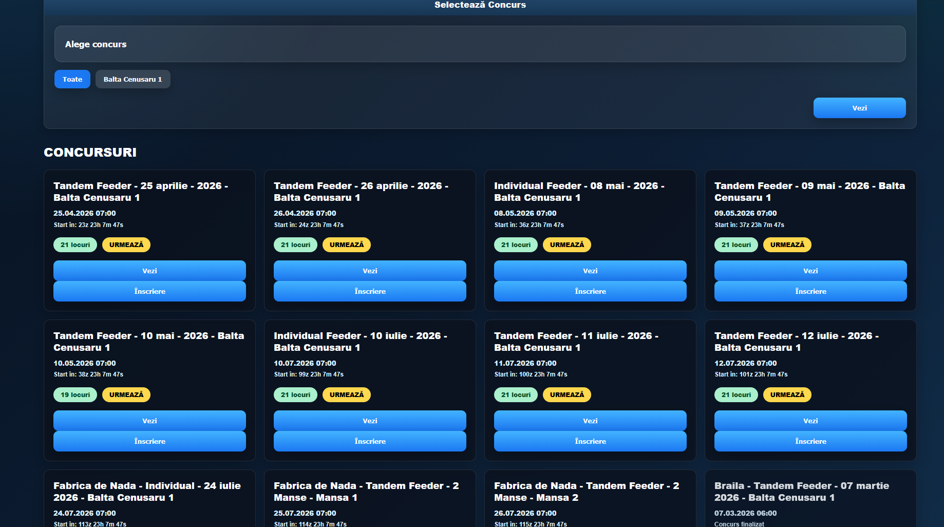
Task: Select the Balta Cenusaru 1 filter
Action: pos(133,79)
